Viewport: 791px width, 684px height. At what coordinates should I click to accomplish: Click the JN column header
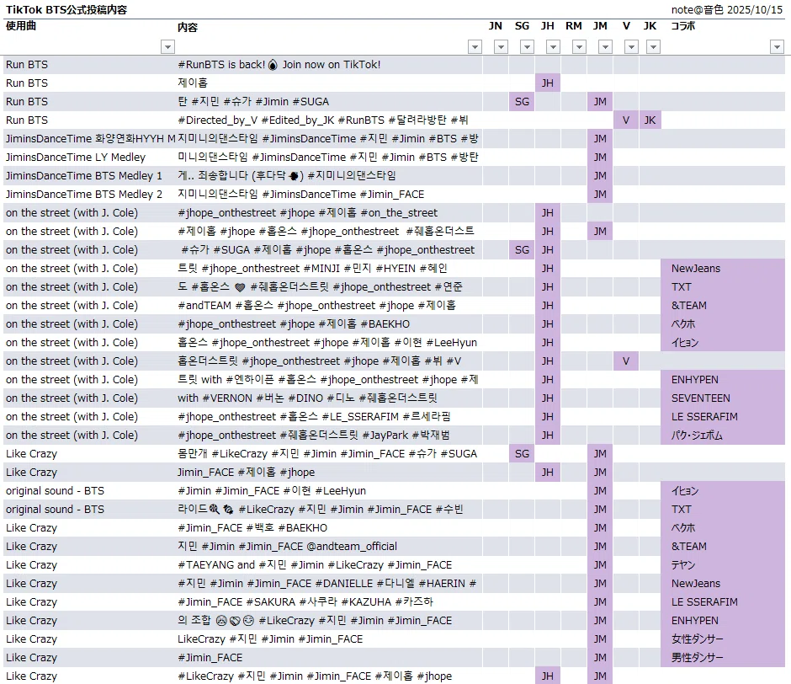496,26
